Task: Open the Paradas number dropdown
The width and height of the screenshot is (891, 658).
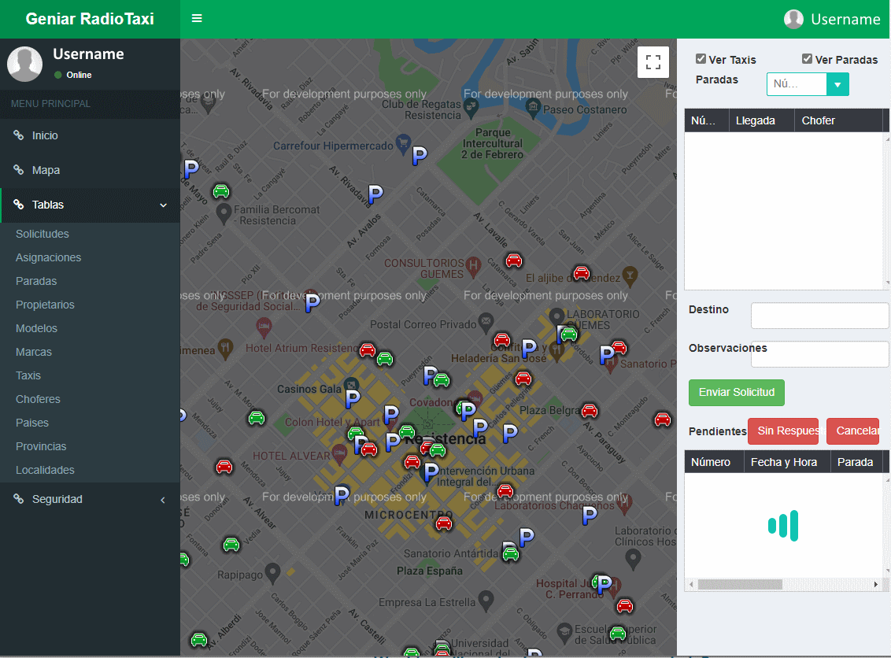Action: [x=837, y=85]
